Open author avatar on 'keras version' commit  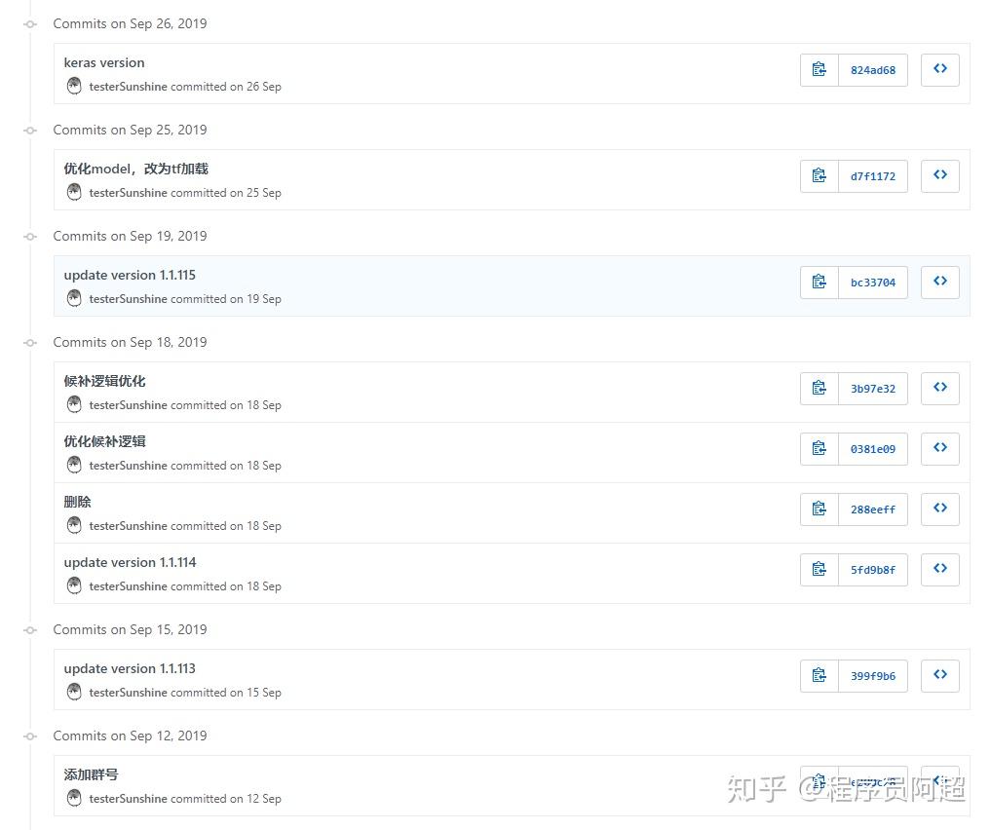pos(74,86)
